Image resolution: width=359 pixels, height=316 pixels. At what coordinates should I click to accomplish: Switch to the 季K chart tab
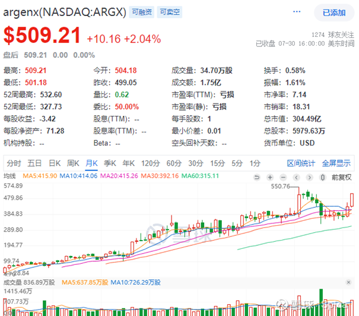pos(110,163)
